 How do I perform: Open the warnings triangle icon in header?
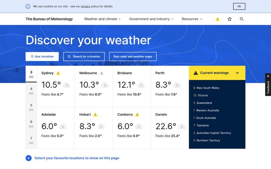218,19
